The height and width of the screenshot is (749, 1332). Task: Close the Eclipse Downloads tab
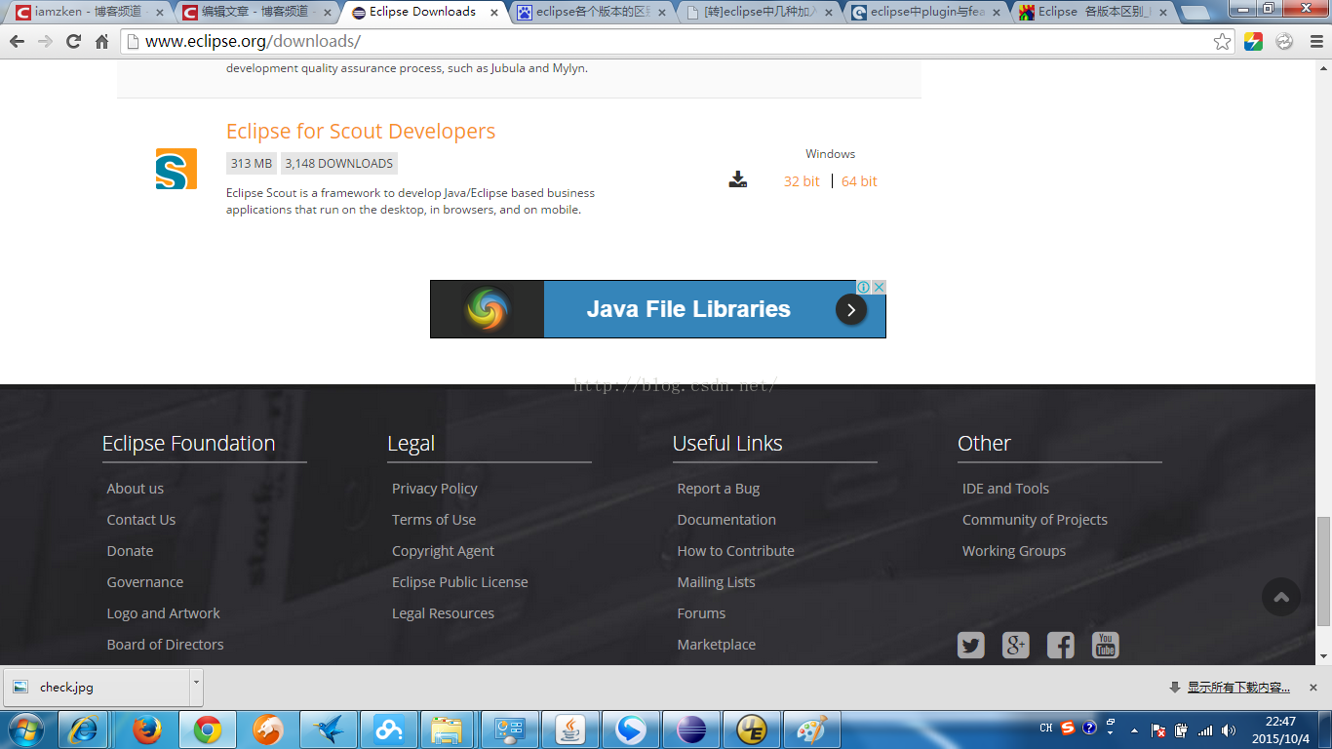[x=495, y=13]
